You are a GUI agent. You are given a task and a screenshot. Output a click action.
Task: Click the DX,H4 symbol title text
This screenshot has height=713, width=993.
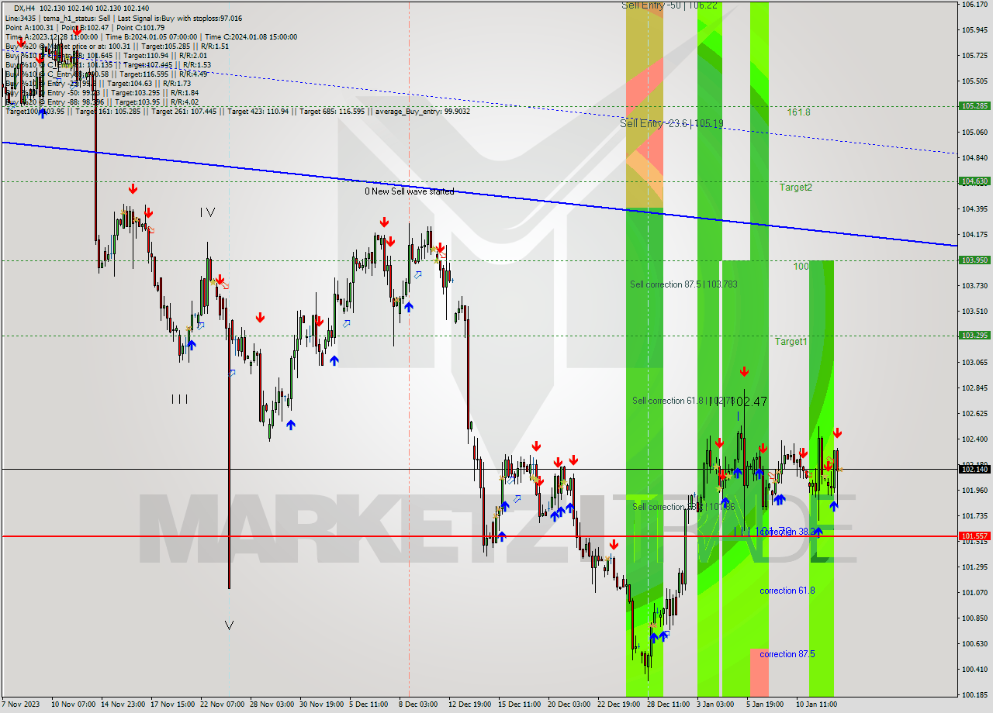[x=25, y=8]
